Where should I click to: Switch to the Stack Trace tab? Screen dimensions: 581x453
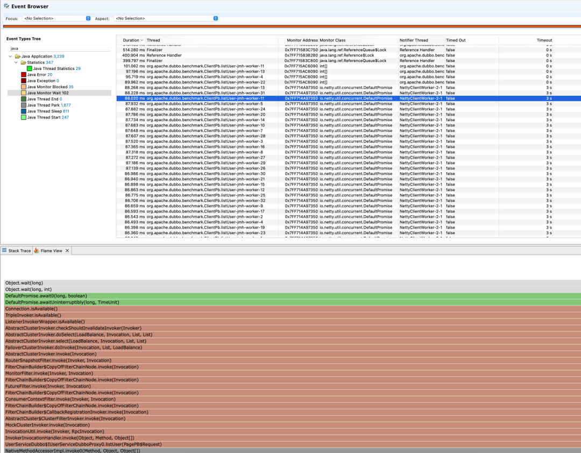coord(16,251)
